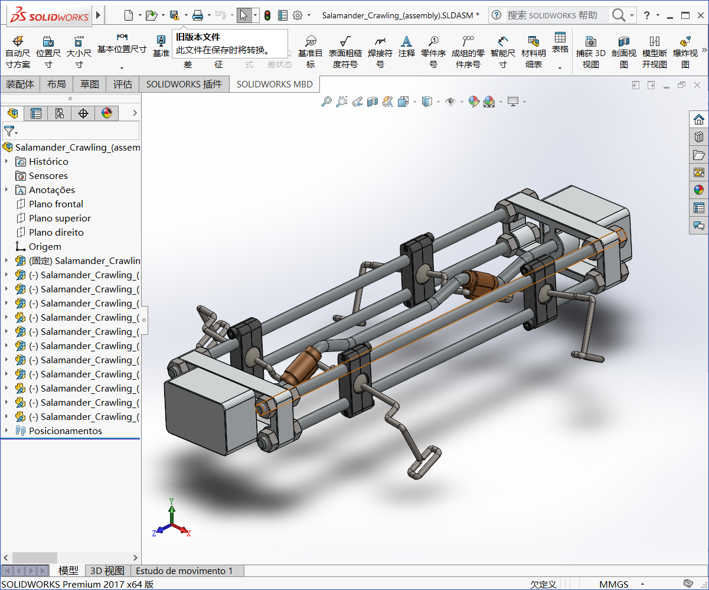The width and height of the screenshot is (709, 590).
Task: Switch to the 装配体 tab
Action: (20, 84)
